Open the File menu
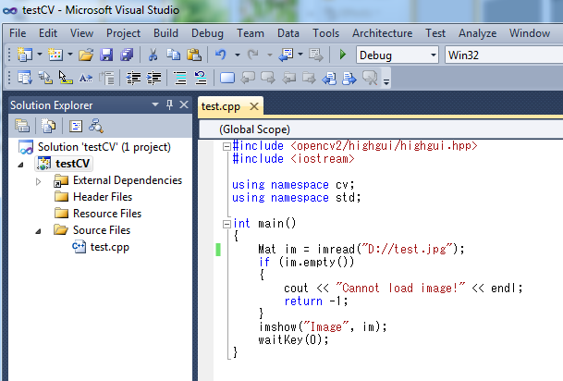Screen dimensions: 563x381 pos(18,33)
